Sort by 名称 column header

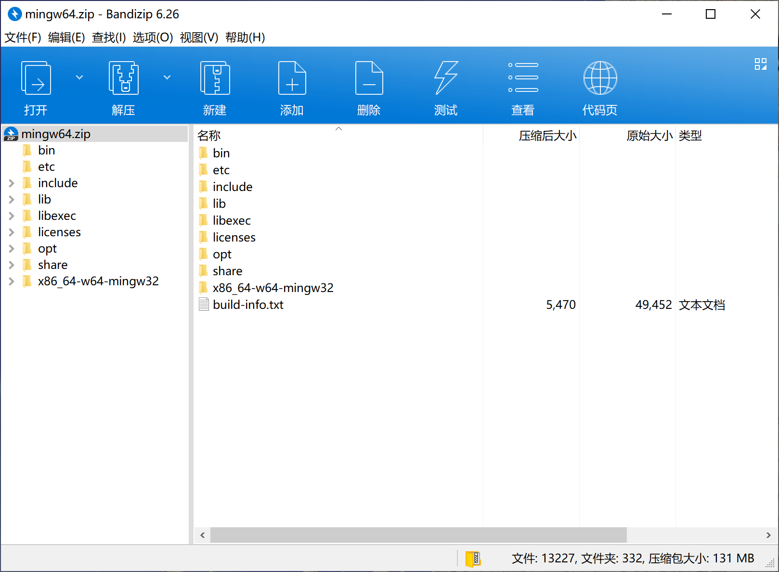pos(338,136)
